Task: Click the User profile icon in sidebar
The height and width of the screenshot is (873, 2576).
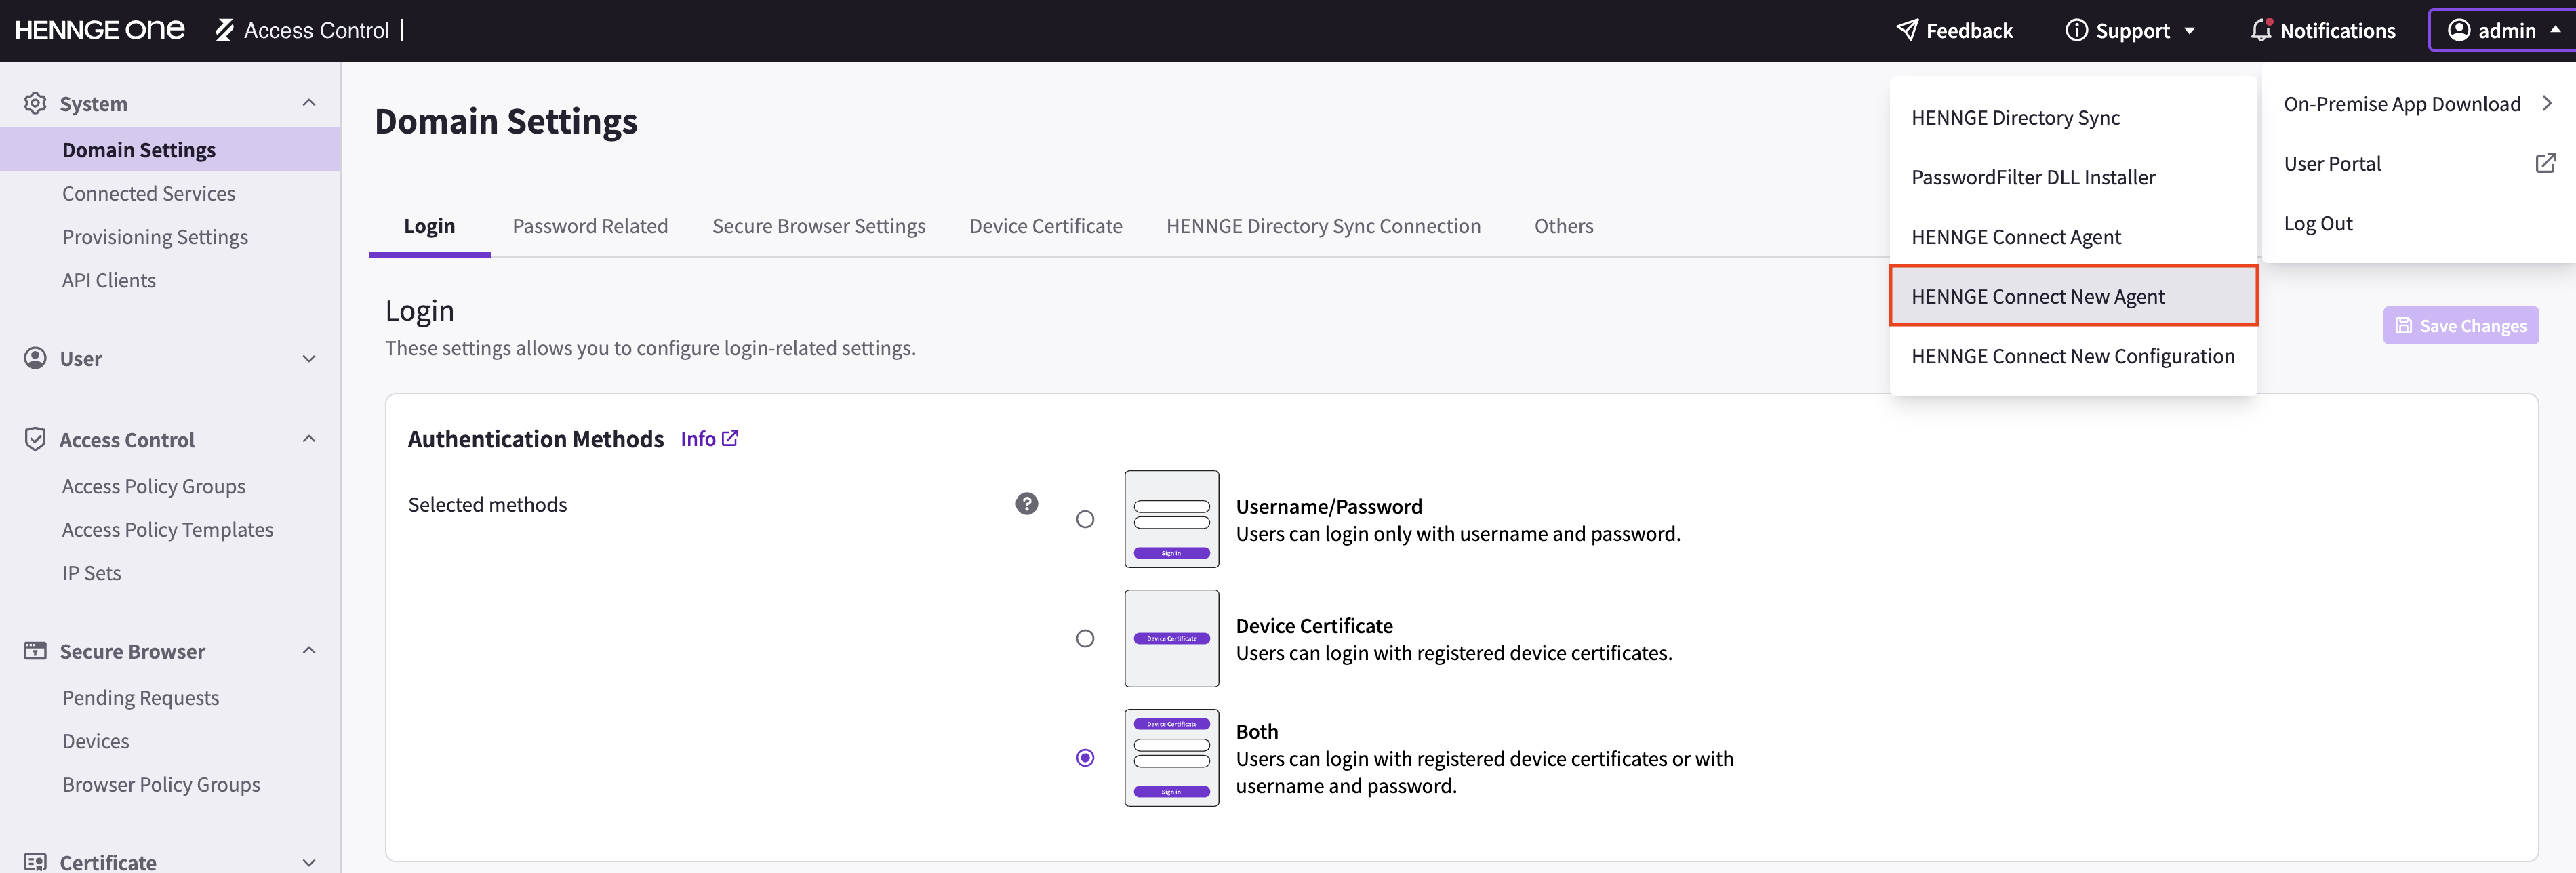Action: click(x=35, y=358)
